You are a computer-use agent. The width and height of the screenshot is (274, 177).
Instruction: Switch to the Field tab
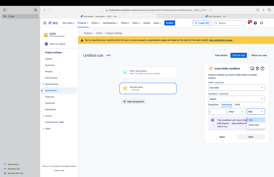point(237,105)
